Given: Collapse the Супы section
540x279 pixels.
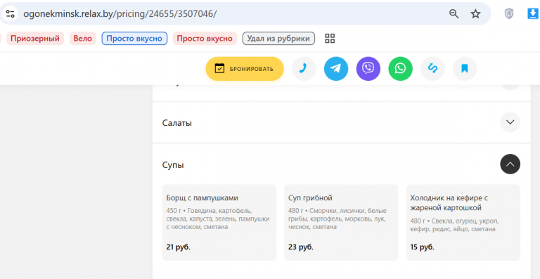Looking at the screenshot, I should click(x=510, y=164).
